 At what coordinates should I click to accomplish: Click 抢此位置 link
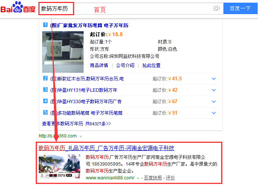[x=151, y=66]
